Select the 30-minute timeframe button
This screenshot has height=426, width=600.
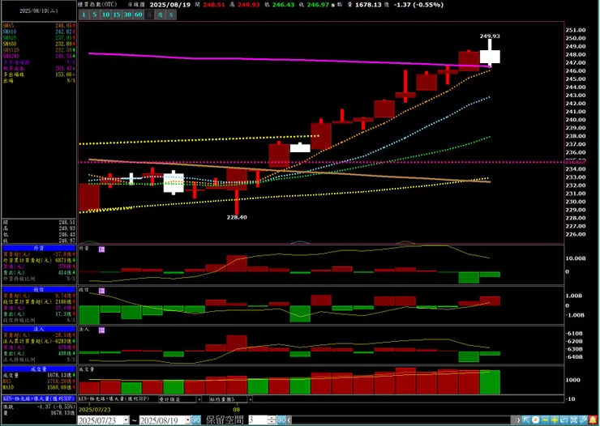pos(127,15)
